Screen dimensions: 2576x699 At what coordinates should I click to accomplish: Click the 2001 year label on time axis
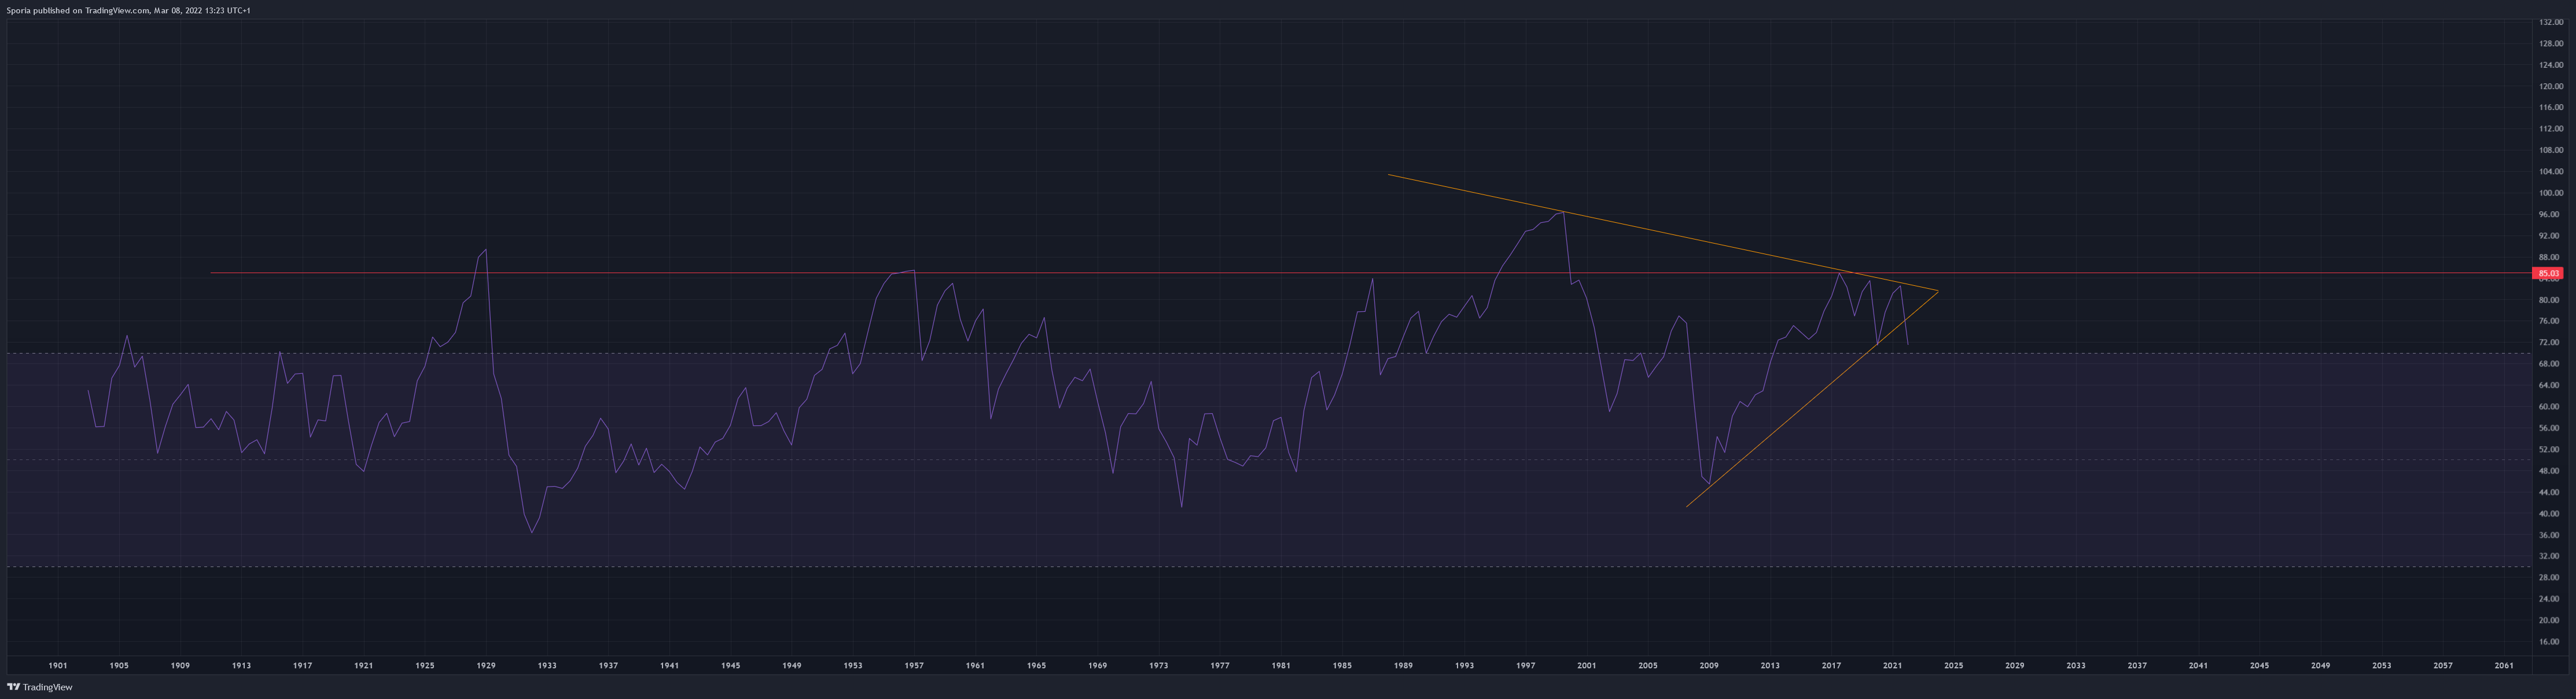point(1586,665)
